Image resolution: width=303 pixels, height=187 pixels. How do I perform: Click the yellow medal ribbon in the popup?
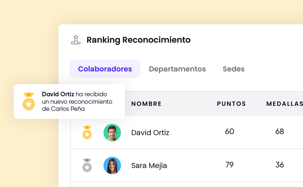(28, 95)
